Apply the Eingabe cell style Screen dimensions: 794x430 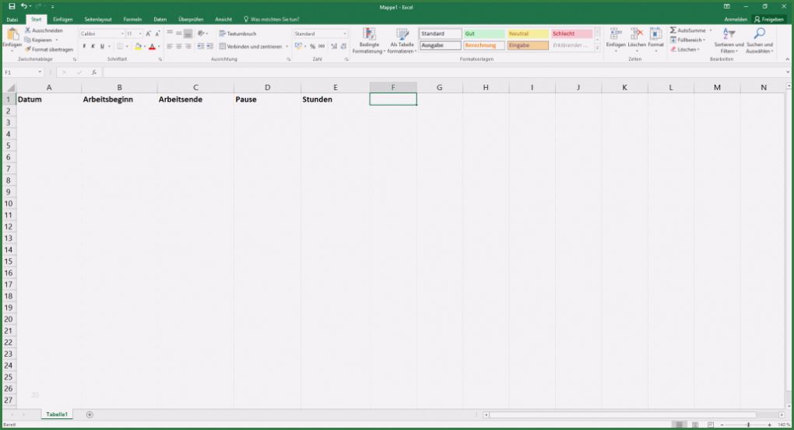[x=528, y=46]
